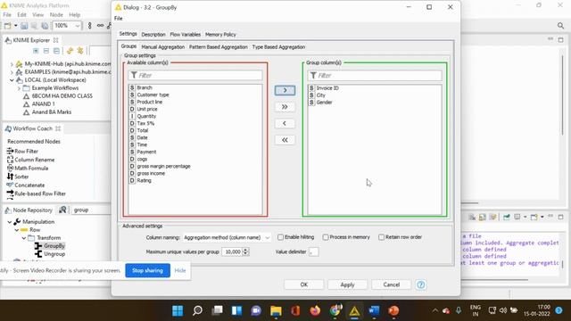The height and width of the screenshot is (321, 571).
Task: Select Unit price column
Action: tap(147, 109)
